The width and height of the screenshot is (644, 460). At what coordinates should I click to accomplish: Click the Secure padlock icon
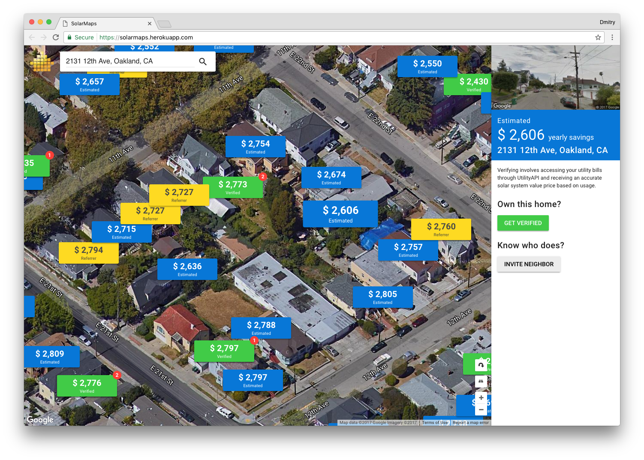pyautogui.click(x=69, y=37)
